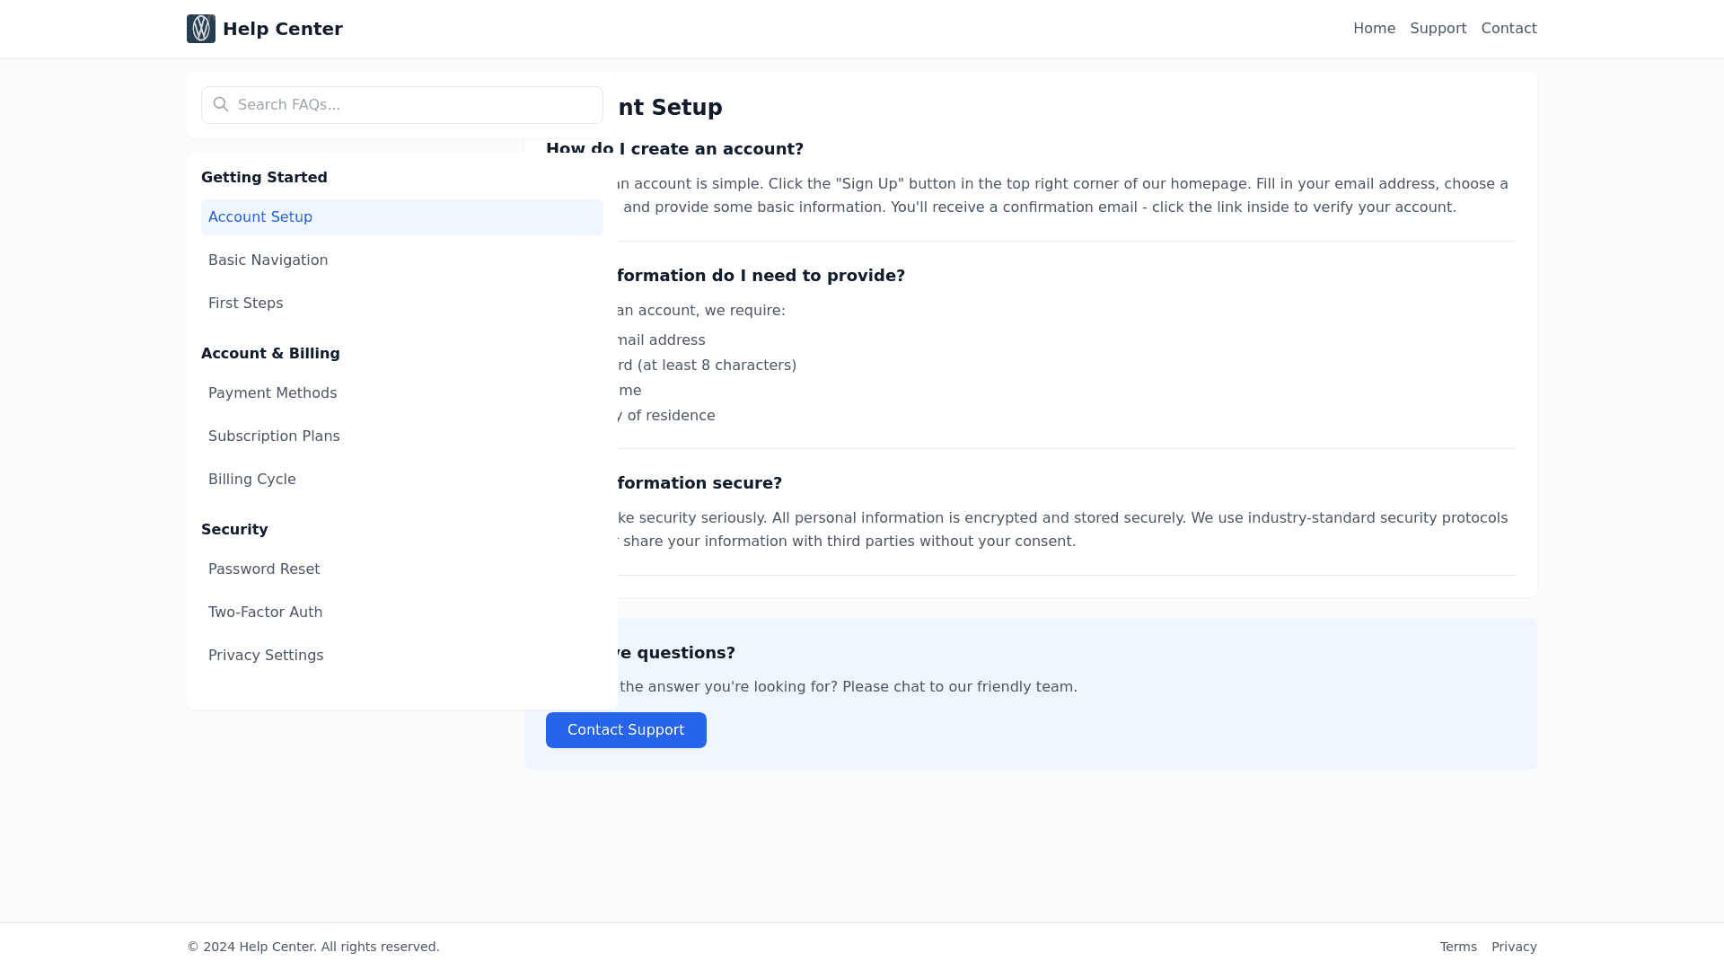Select Basic Navigation in the sidebar

[268, 260]
